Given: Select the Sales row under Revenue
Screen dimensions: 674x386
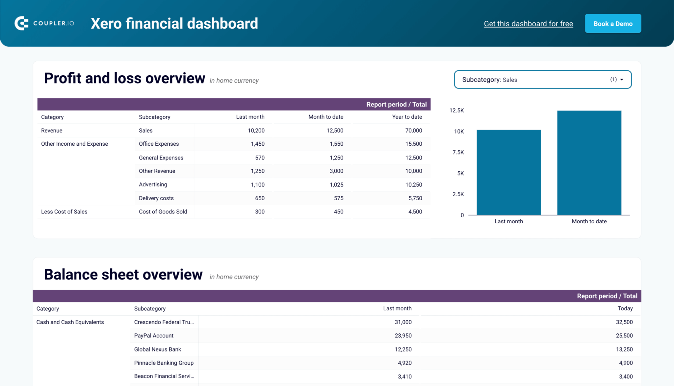Looking at the screenshot, I should [145, 130].
